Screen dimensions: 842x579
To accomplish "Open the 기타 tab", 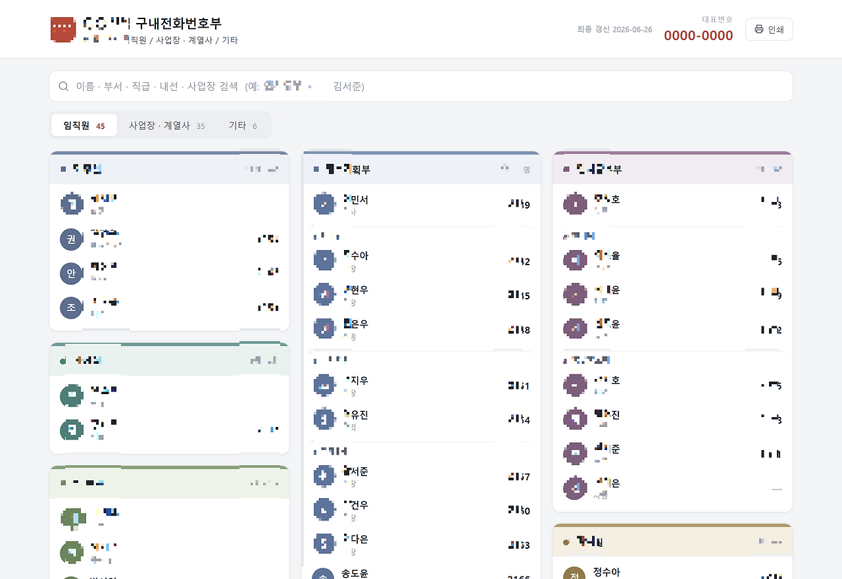I will pos(243,126).
